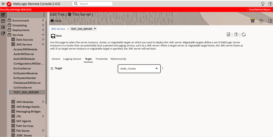This screenshot has height=137, width=273.
Task: Click the Home house icon
Action: pyautogui.click(x=52, y=20)
